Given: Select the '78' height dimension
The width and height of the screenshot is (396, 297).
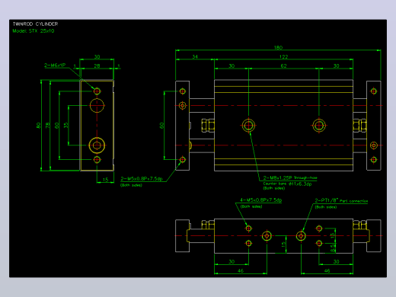Looking at the screenshot, I should tap(47, 126).
